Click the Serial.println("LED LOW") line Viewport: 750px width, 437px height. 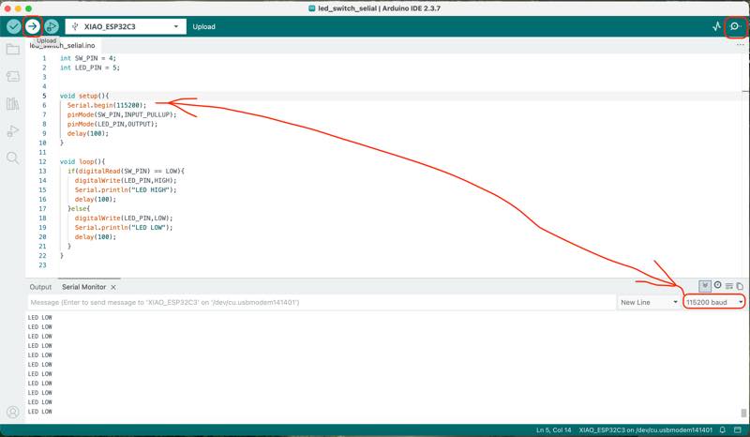coord(124,227)
